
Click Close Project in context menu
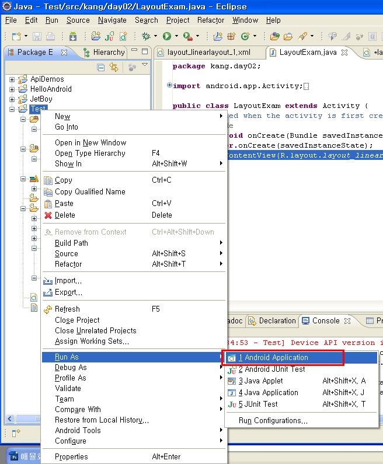click(x=134, y=320)
